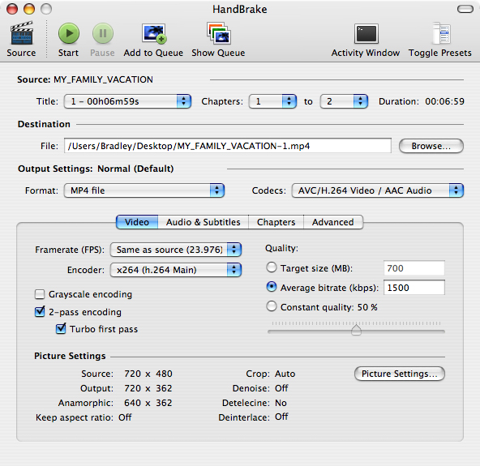Screen dimensions: 480x466
Task: Click the Target size field showing 700
Action: [414, 268]
